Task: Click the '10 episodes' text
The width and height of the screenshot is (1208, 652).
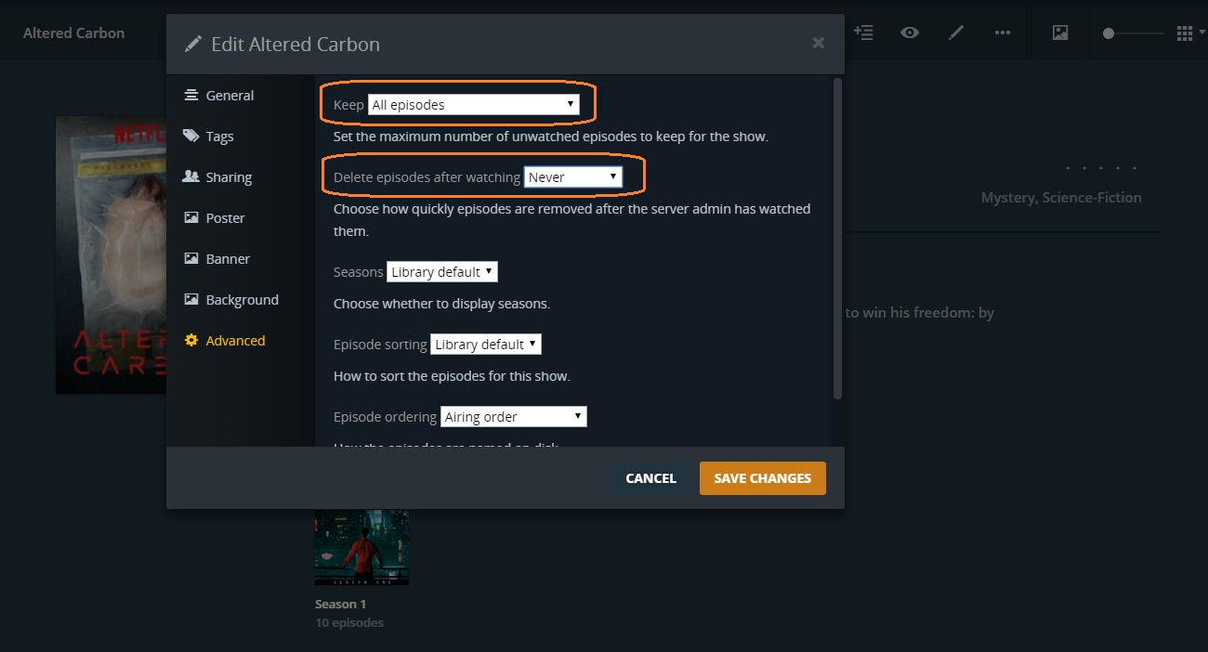Action: [349, 622]
